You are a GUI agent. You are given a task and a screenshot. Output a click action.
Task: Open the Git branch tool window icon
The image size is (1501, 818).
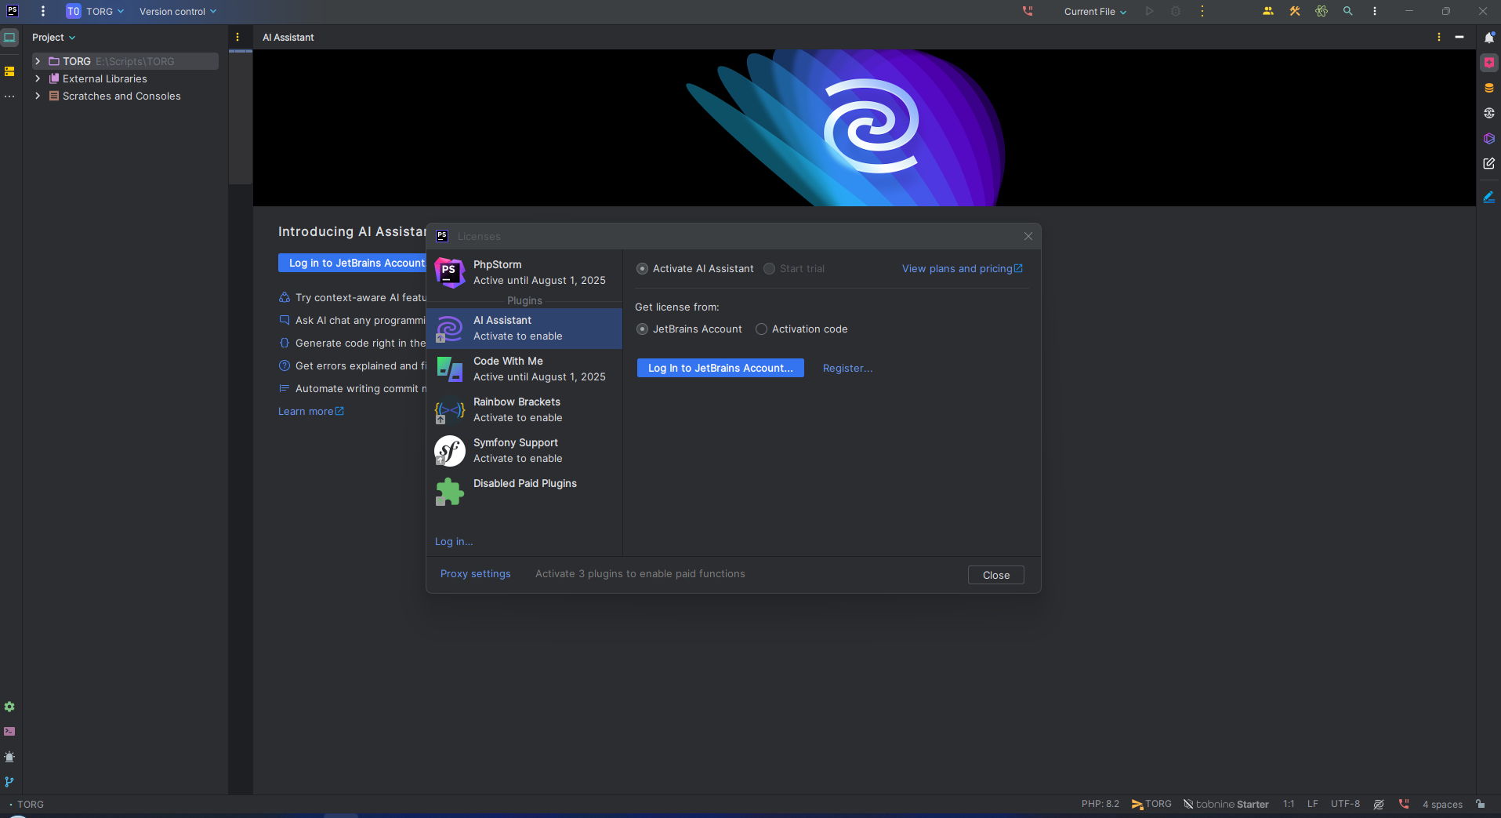click(x=9, y=782)
